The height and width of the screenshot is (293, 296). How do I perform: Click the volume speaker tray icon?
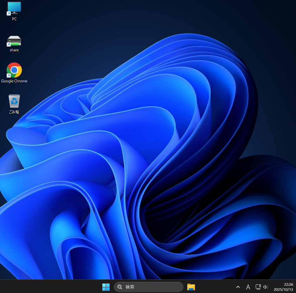tap(266, 287)
